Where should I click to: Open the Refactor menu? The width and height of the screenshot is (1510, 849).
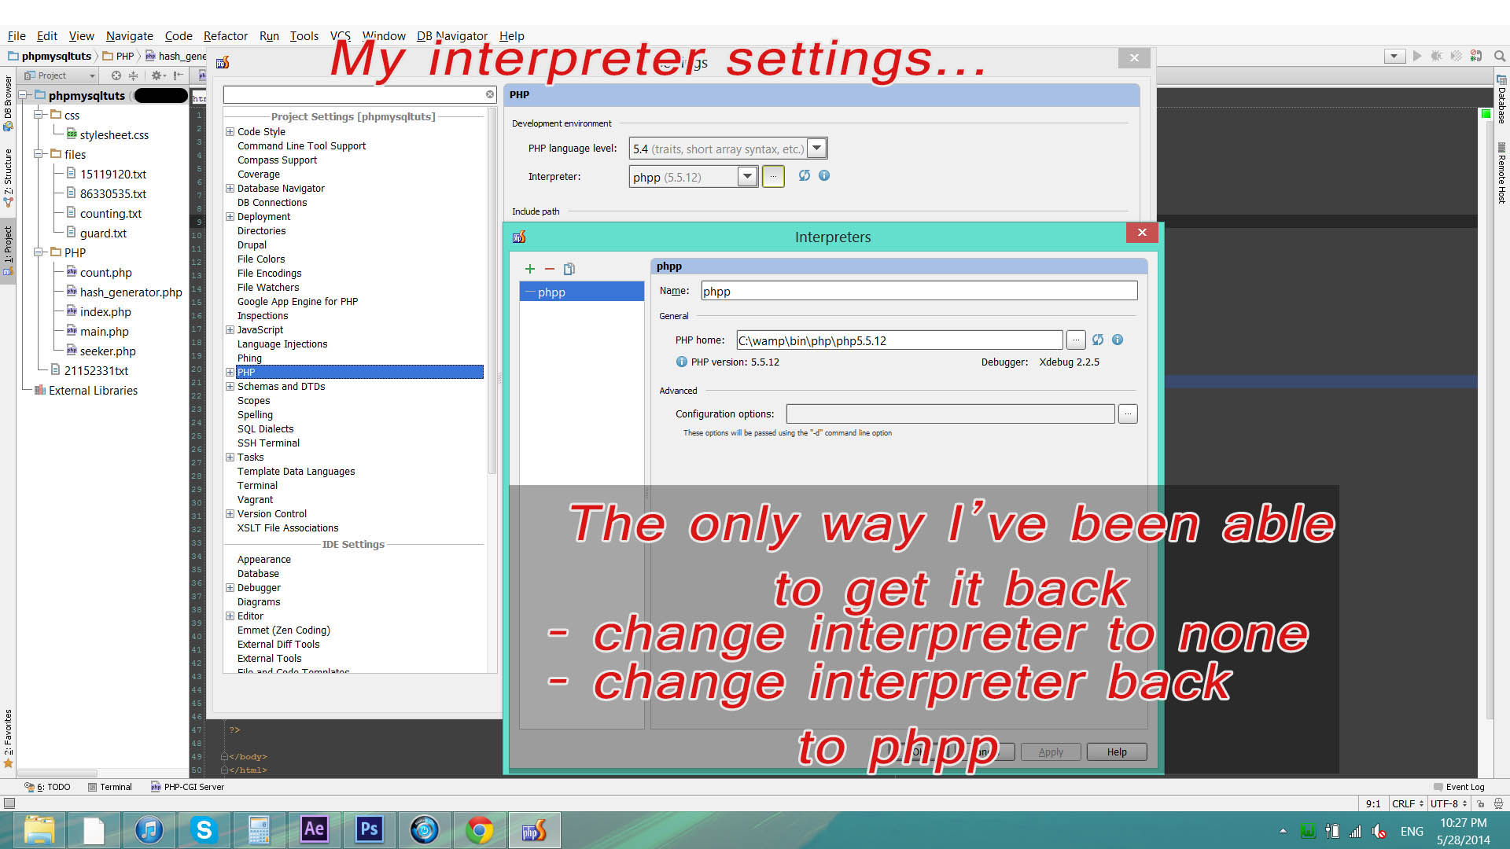click(x=225, y=36)
